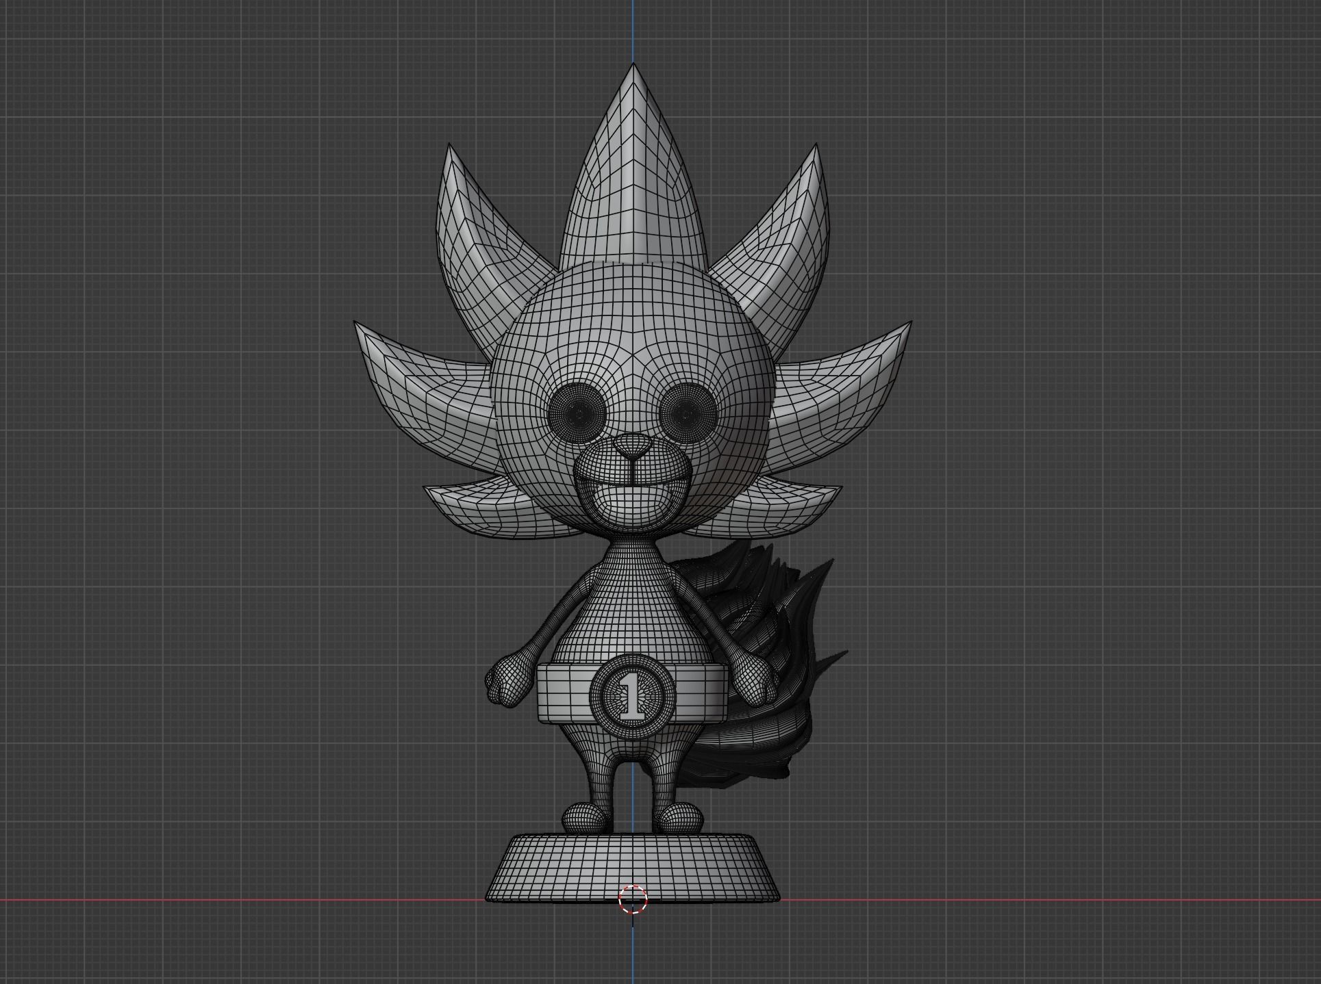The height and width of the screenshot is (984, 1321).
Task: Select the character's triangular nose
Action: point(632,448)
